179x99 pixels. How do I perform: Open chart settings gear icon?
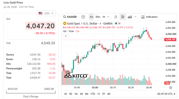171,88
